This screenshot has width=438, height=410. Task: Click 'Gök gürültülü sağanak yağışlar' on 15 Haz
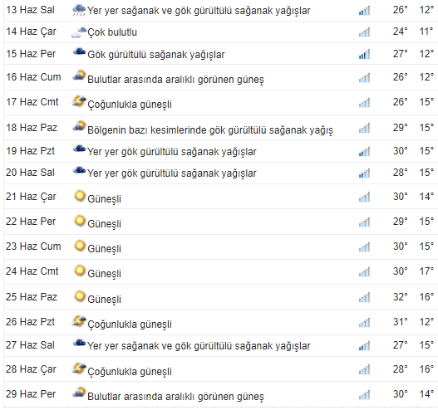(x=156, y=55)
